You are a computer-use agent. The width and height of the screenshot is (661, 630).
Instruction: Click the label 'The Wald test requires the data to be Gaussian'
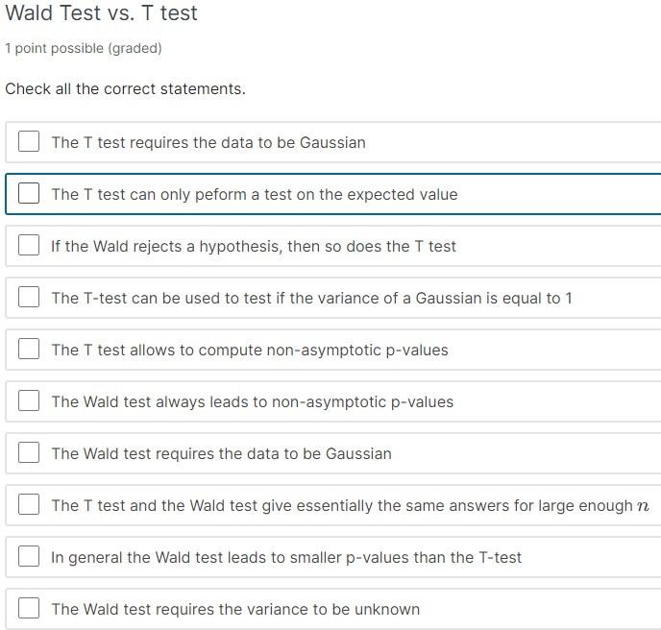point(221,453)
